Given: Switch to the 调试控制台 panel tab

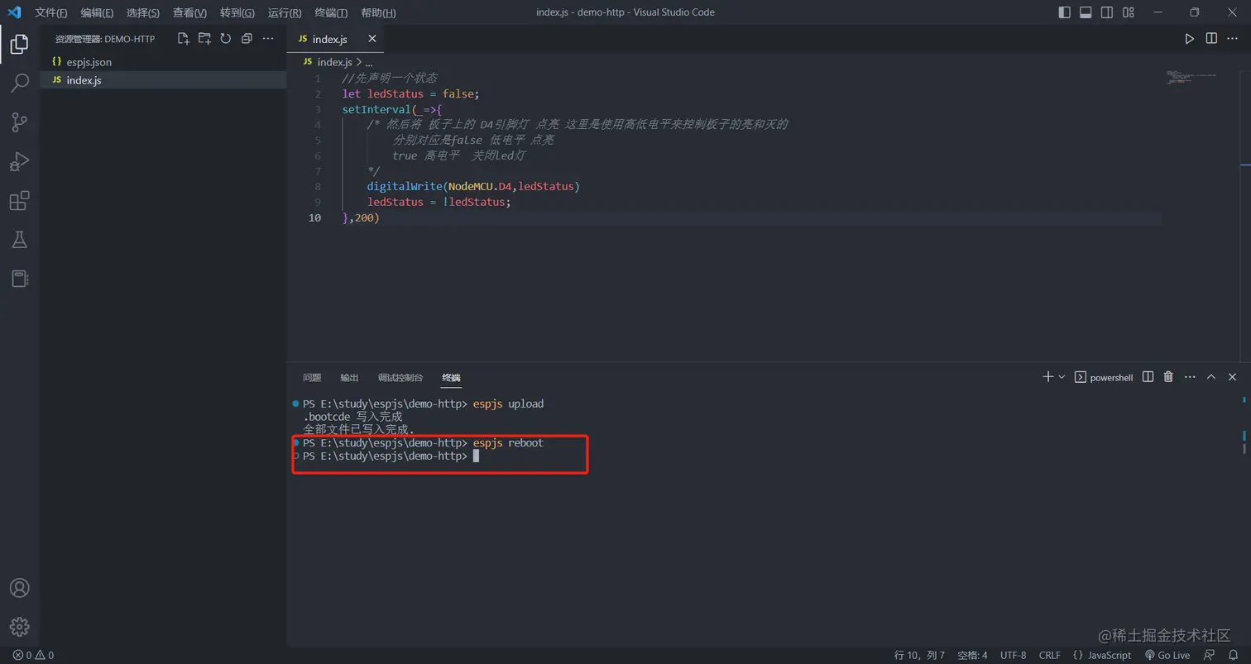Looking at the screenshot, I should [x=400, y=377].
